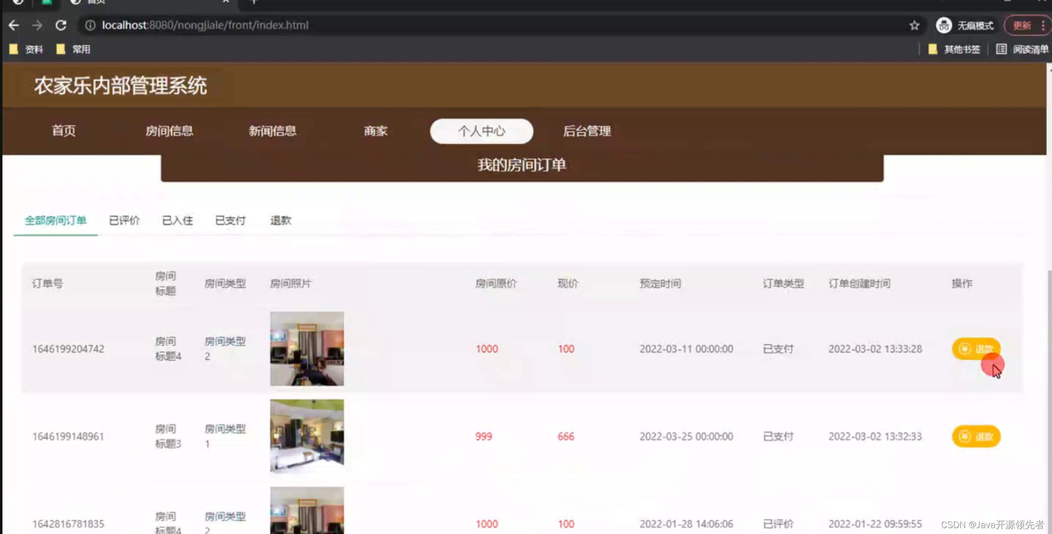This screenshot has width=1052, height=534.
Task: Click the 农家乐内部管理系统 site title
Action: click(x=121, y=86)
